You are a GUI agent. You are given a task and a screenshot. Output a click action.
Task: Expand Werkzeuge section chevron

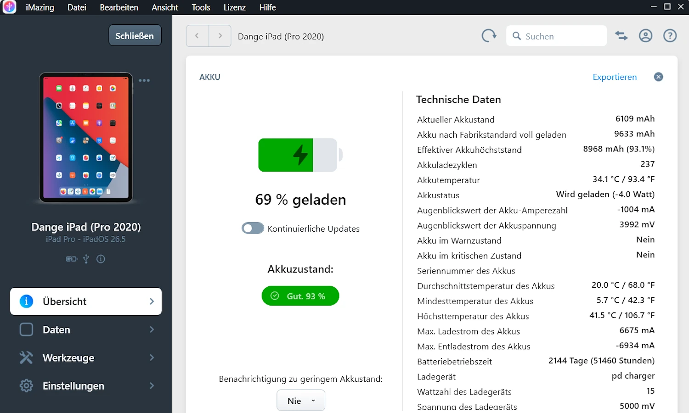[x=152, y=357]
